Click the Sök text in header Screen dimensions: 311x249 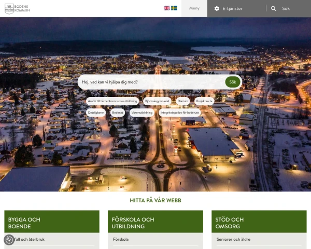(286, 9)
